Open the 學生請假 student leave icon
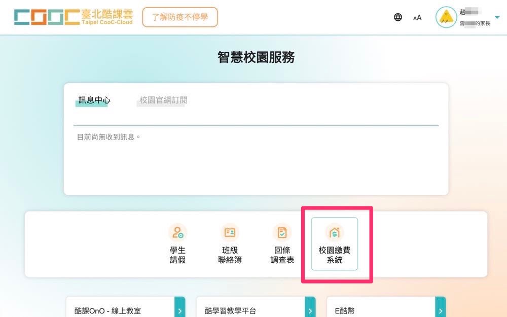507x317 pixels. pos(177,233)
